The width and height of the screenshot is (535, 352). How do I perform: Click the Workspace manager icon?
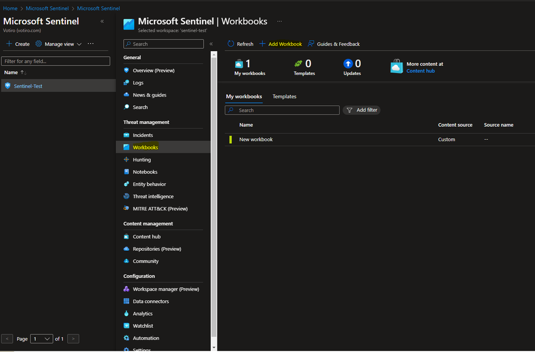(126, 289)
